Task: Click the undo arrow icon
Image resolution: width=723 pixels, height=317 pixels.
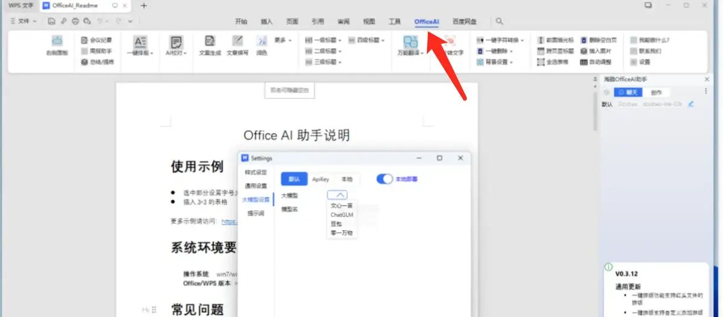Action: point(100,21)
